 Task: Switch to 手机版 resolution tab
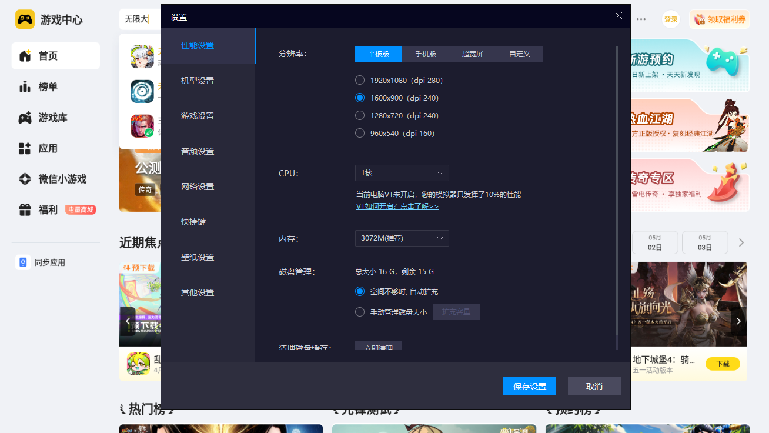(x=426, y=54)
